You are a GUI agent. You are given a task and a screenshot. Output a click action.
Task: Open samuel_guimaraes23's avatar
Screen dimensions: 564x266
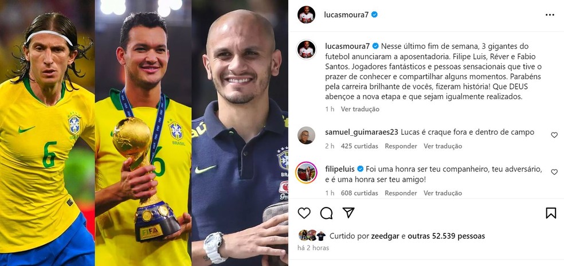(x=307, y=135)
